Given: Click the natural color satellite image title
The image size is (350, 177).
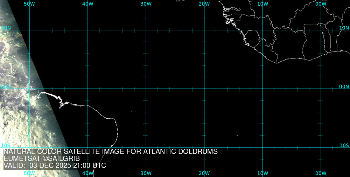Looking at the screenshot, I should (111, 151).
